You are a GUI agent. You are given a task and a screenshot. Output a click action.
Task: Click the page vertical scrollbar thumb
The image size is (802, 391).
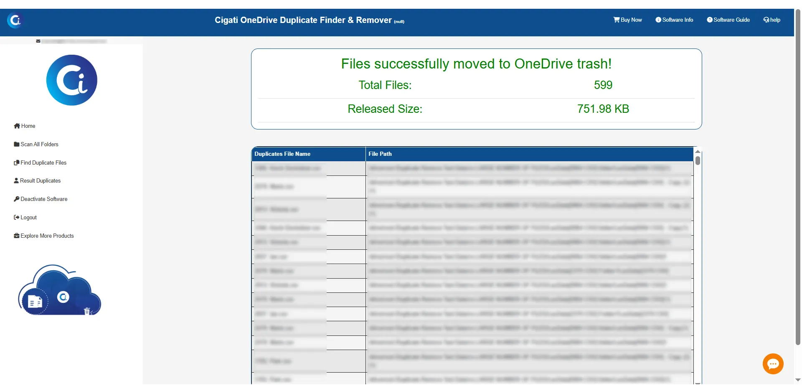[x=798, y=177]
